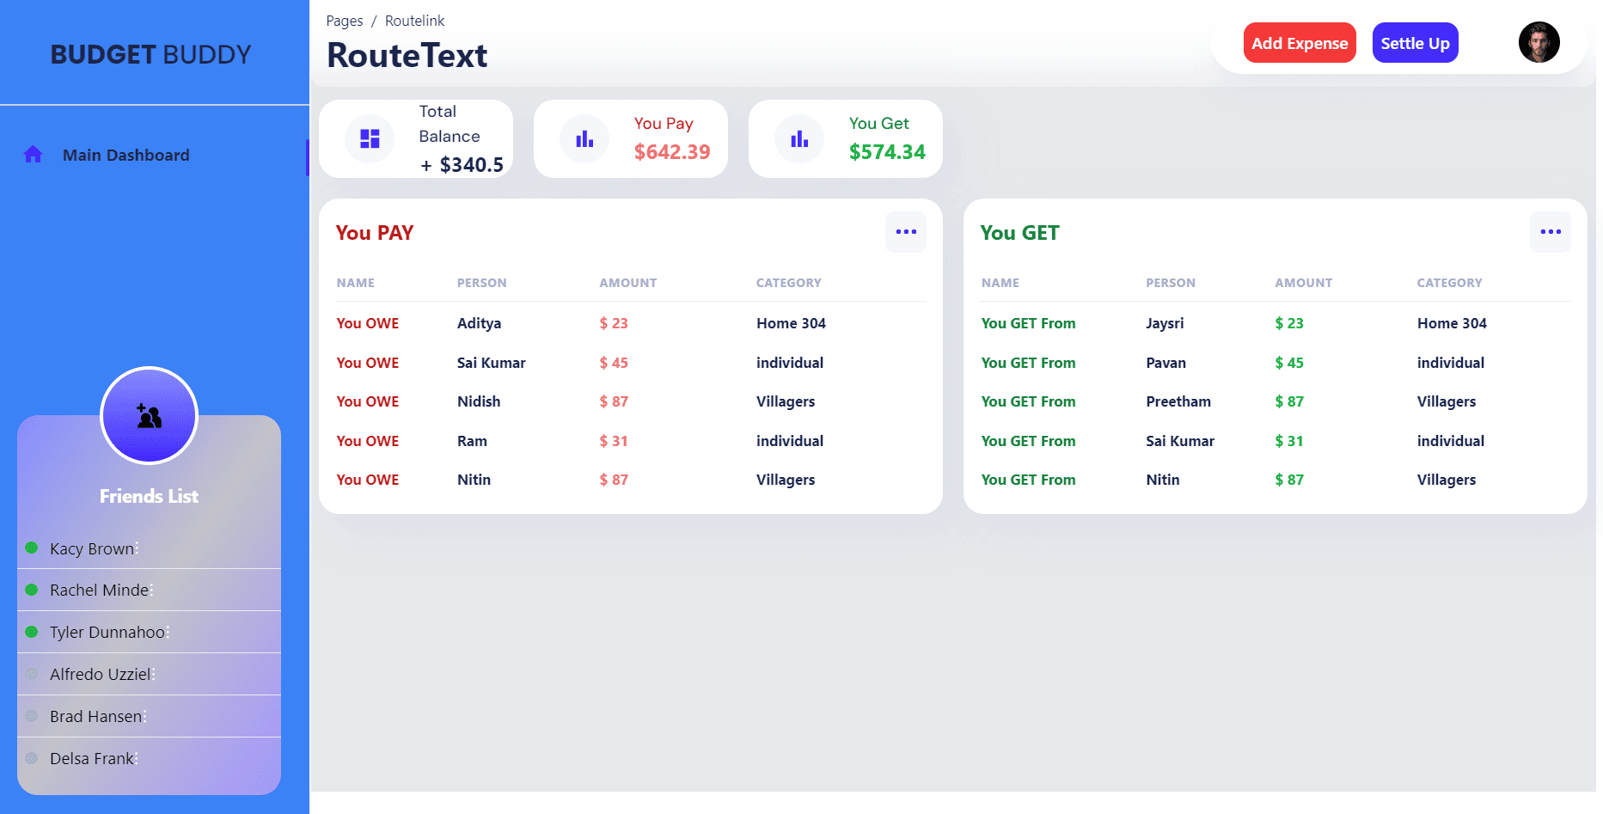Image resolution: width=1603 pixels, height=814 pixels.
Task: Click the Friends List heading
Action: tap(149, 496)
